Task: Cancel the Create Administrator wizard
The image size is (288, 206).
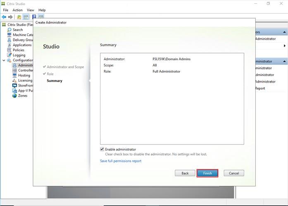Action: click(234, 173)
